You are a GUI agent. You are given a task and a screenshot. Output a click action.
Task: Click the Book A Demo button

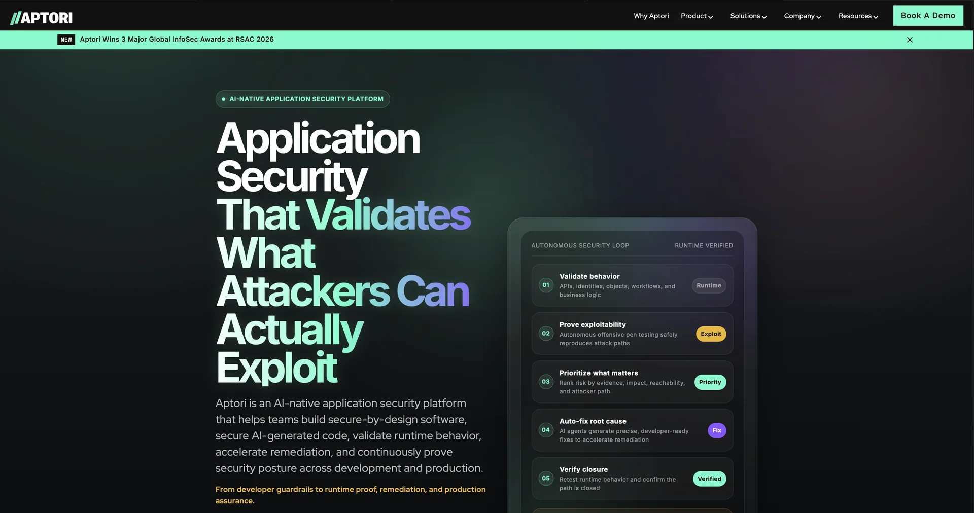pos(928,16)
